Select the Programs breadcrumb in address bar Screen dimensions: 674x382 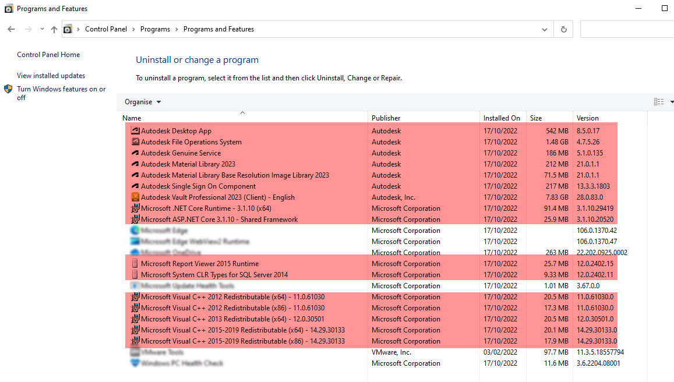155,29
